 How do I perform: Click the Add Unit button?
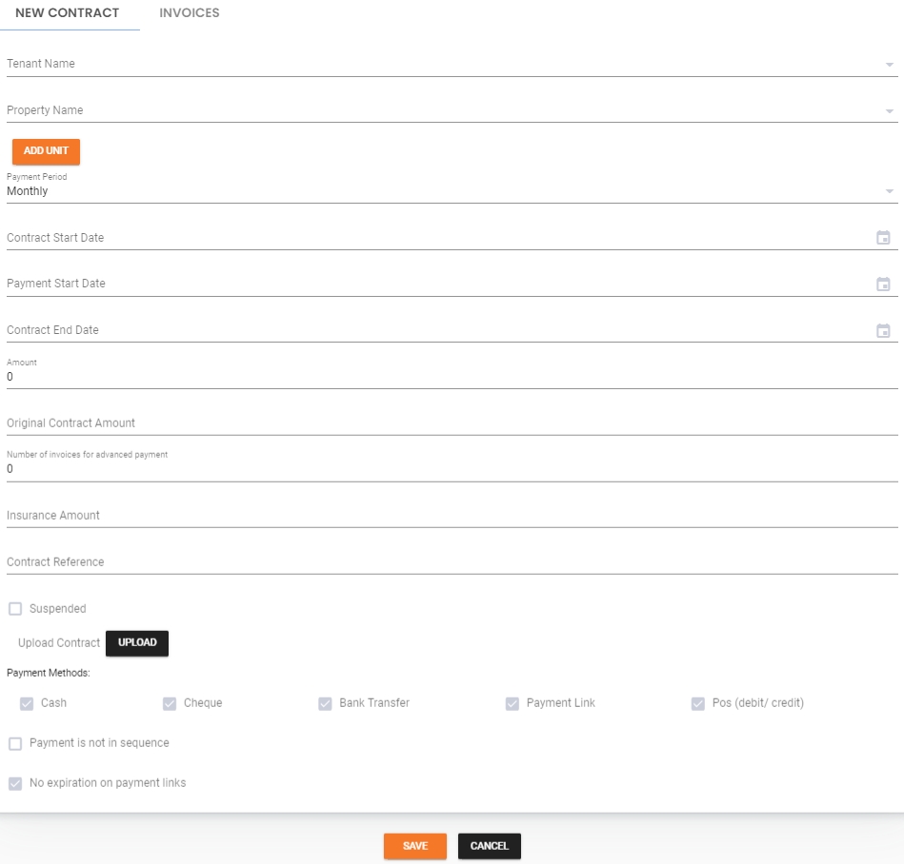click(46, 151)
